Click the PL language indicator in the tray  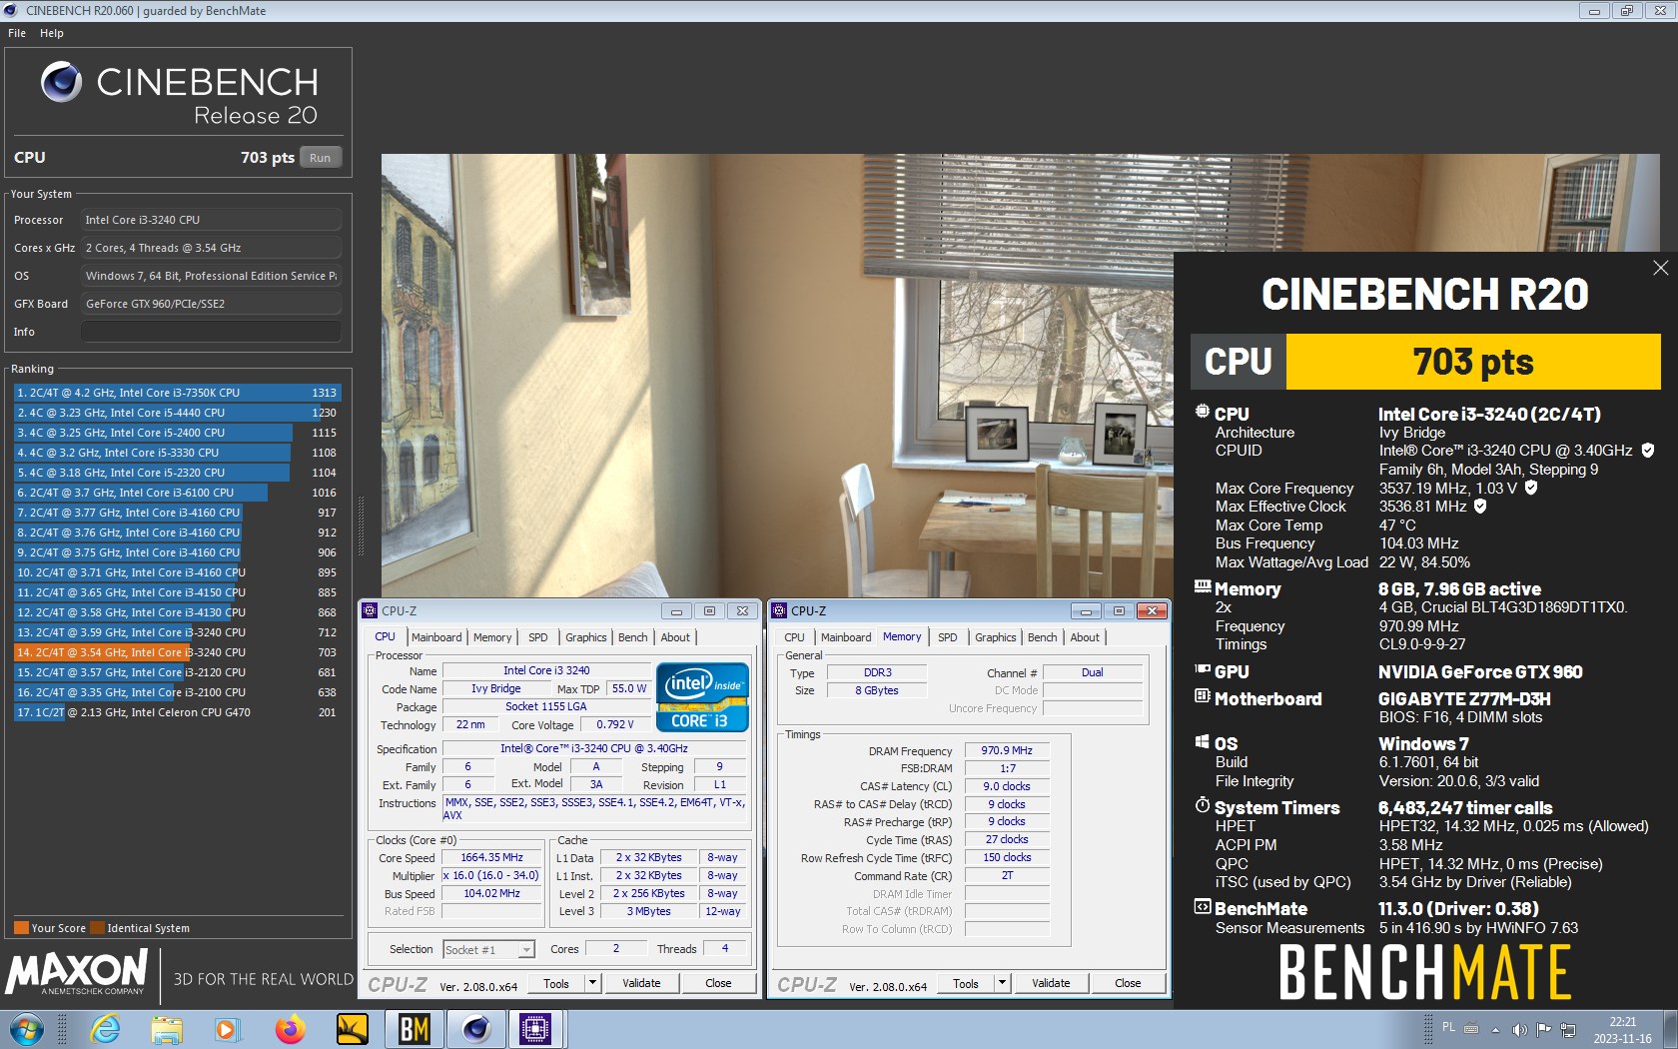[1449, 1027]
